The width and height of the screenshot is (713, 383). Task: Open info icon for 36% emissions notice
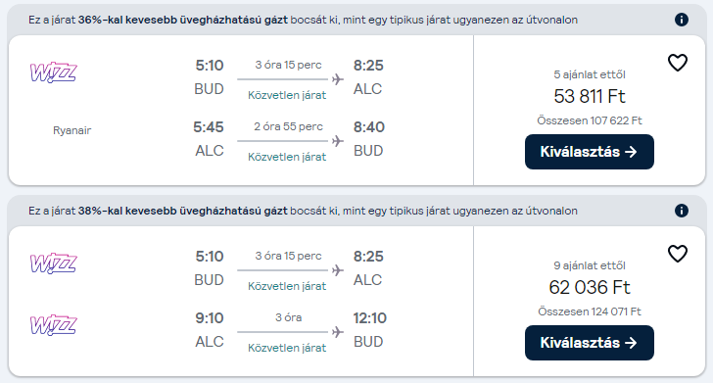pos(682,20)
